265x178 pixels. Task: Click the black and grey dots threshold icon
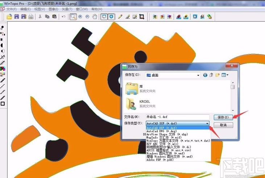click(x=3, y=27)
